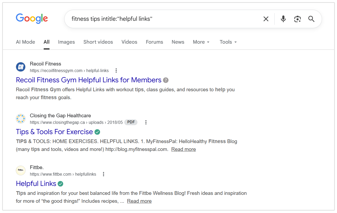Viewport: 337px width, 213px height.
Task: Clear the search query with the X icon
Action: click(266, 19)
